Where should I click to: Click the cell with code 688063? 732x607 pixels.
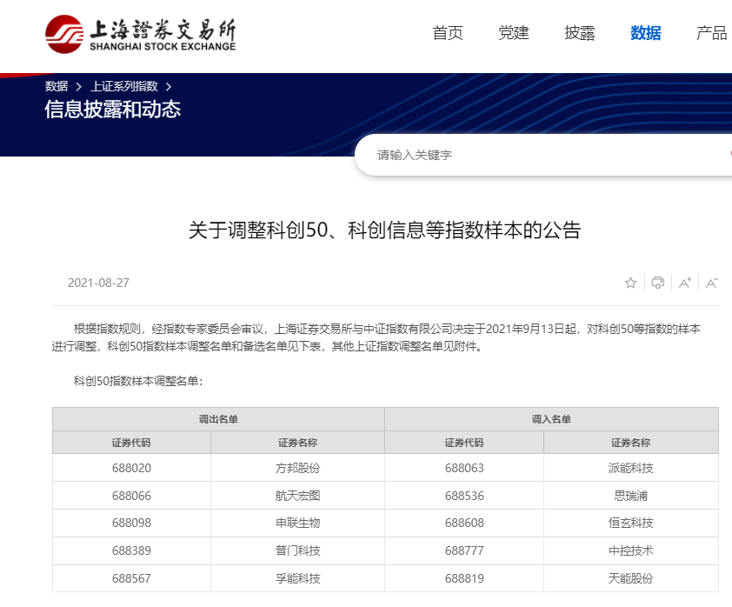[x=464, y=468]
